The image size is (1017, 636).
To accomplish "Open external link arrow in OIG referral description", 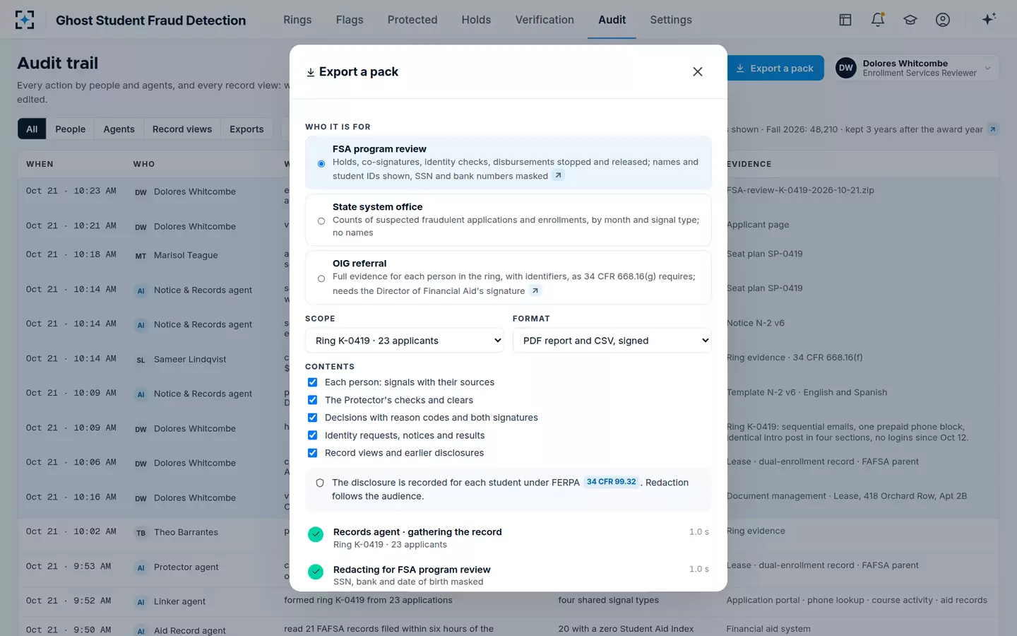I will click(535, 290).
